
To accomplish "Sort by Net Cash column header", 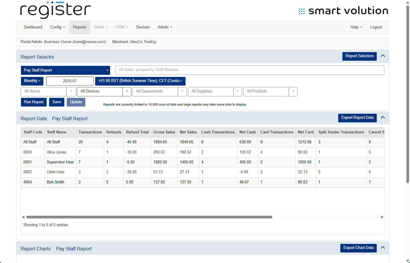I will (x=247, y=132).
